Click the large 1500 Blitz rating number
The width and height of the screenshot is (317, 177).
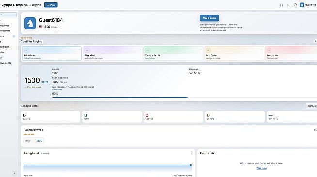32,80
